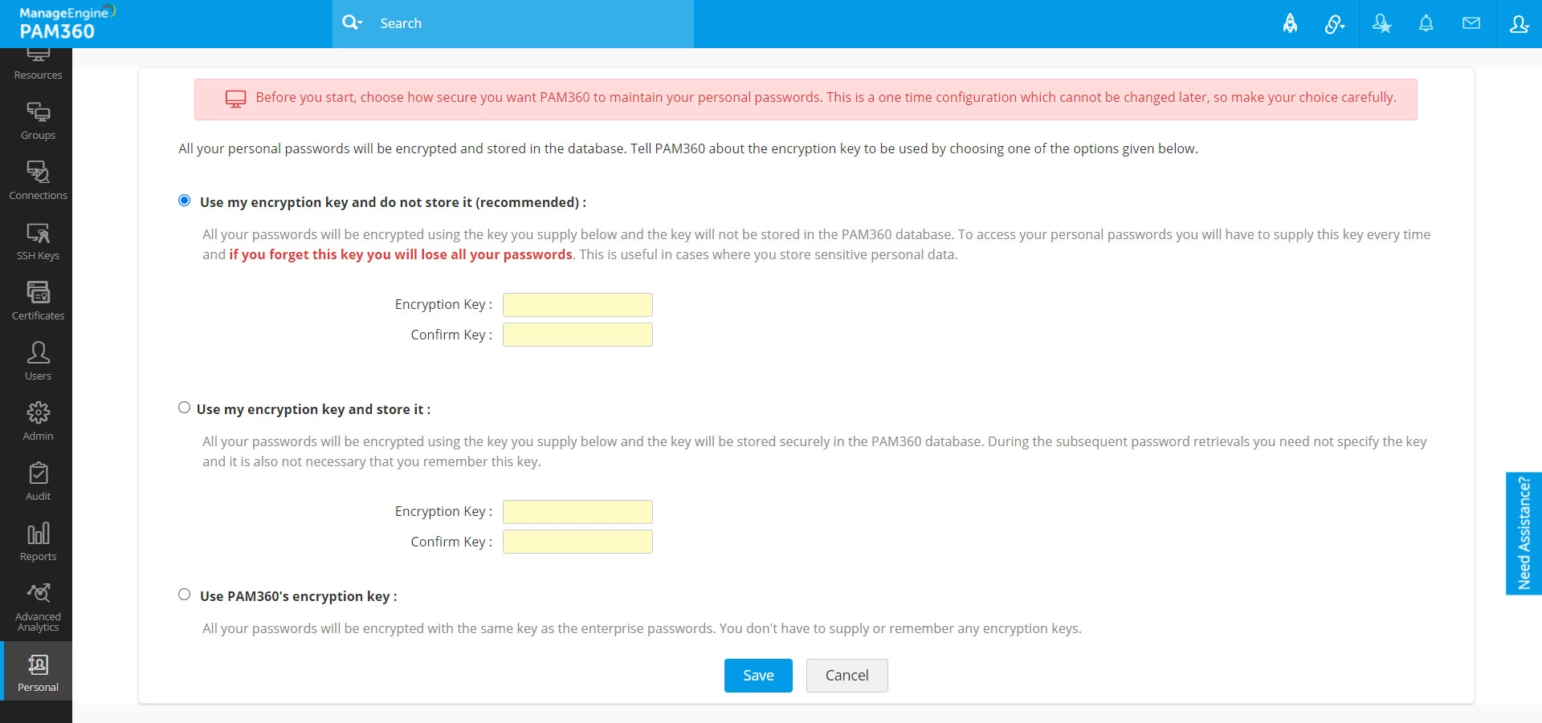Open the Personal tab in sidebar
The width and height of the screenshot is (1542, 723).
38,671
